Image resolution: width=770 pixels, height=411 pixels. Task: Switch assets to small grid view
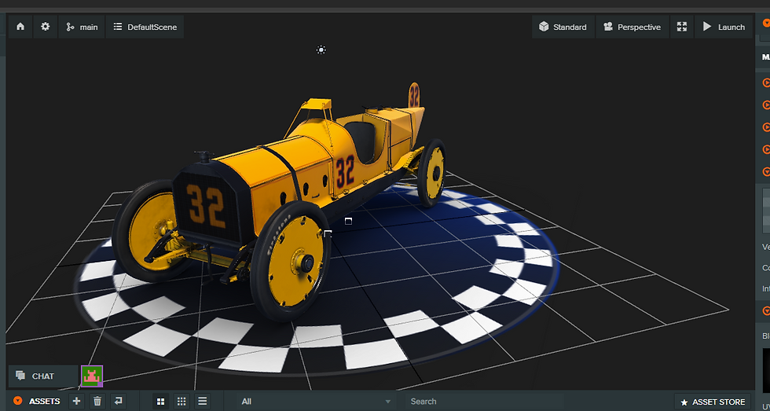tap(181, 402)
